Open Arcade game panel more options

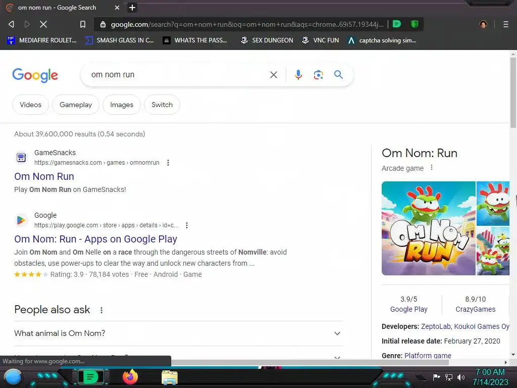[432, 168]
